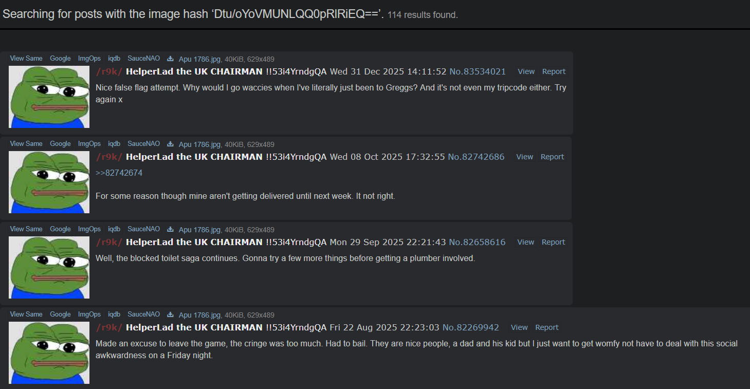Open ImgOps for the third post's image
Screen dimensions: 750x389
(x=89, y=229)
